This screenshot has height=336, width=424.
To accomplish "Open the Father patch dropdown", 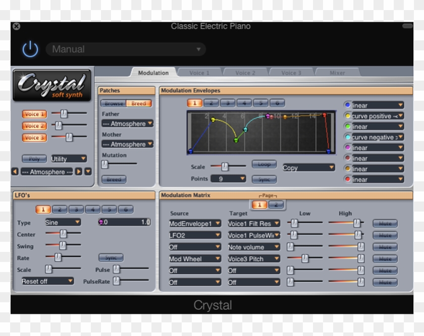I will [x=127, y=123].
